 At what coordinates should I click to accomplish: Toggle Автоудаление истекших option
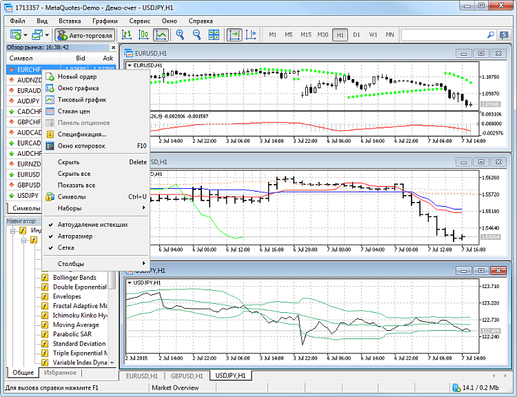pyautogui.click(x=92, y=225)
